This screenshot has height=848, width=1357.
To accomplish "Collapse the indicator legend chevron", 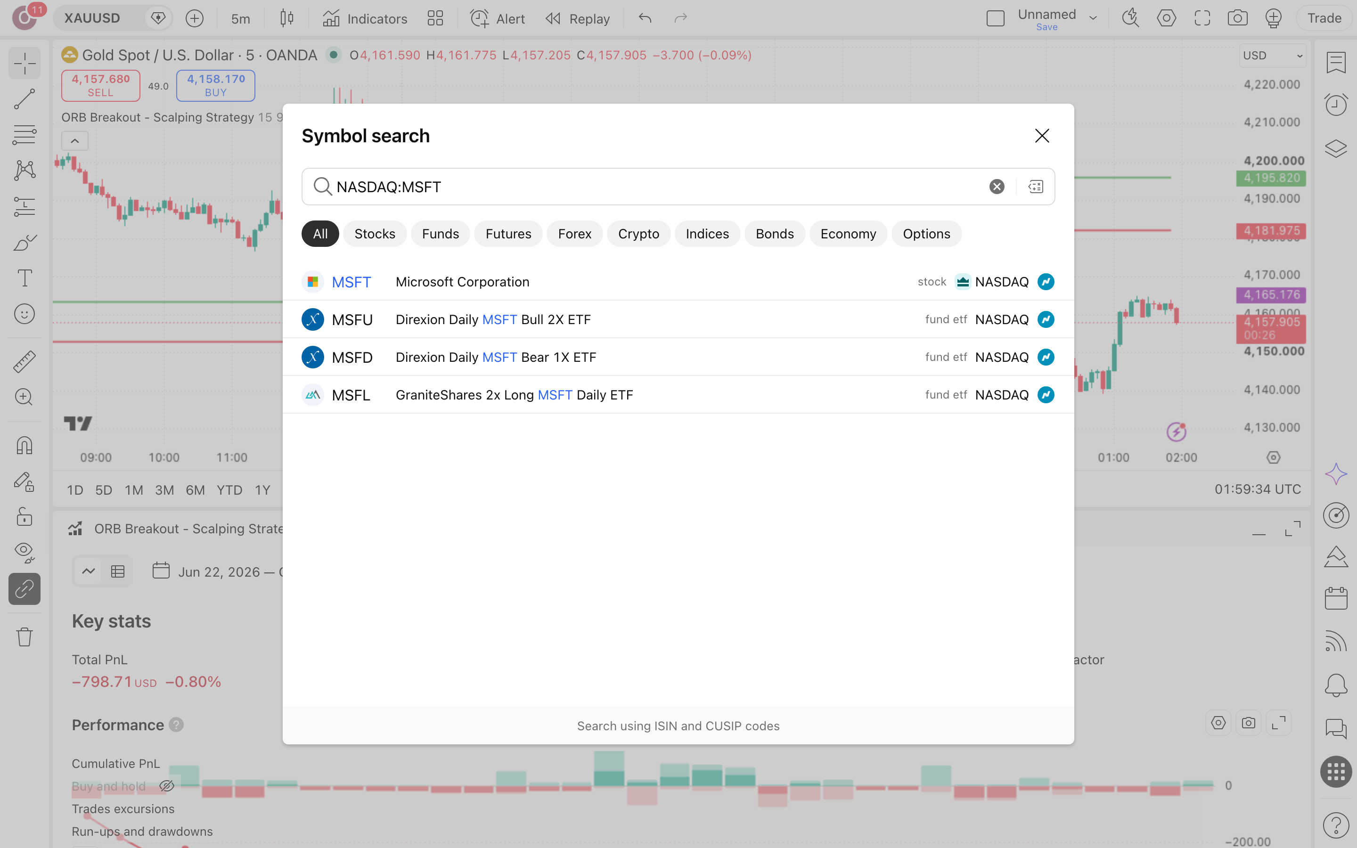I will [x=74, y=141].
